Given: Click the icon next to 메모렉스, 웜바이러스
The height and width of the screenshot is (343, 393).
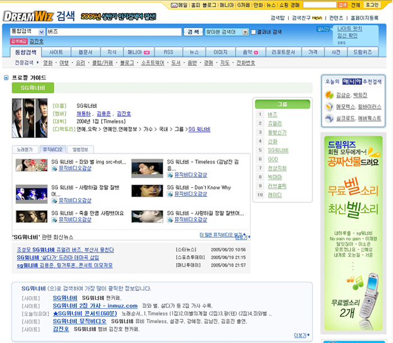Looking at the screenshot, I should point(330,107).
